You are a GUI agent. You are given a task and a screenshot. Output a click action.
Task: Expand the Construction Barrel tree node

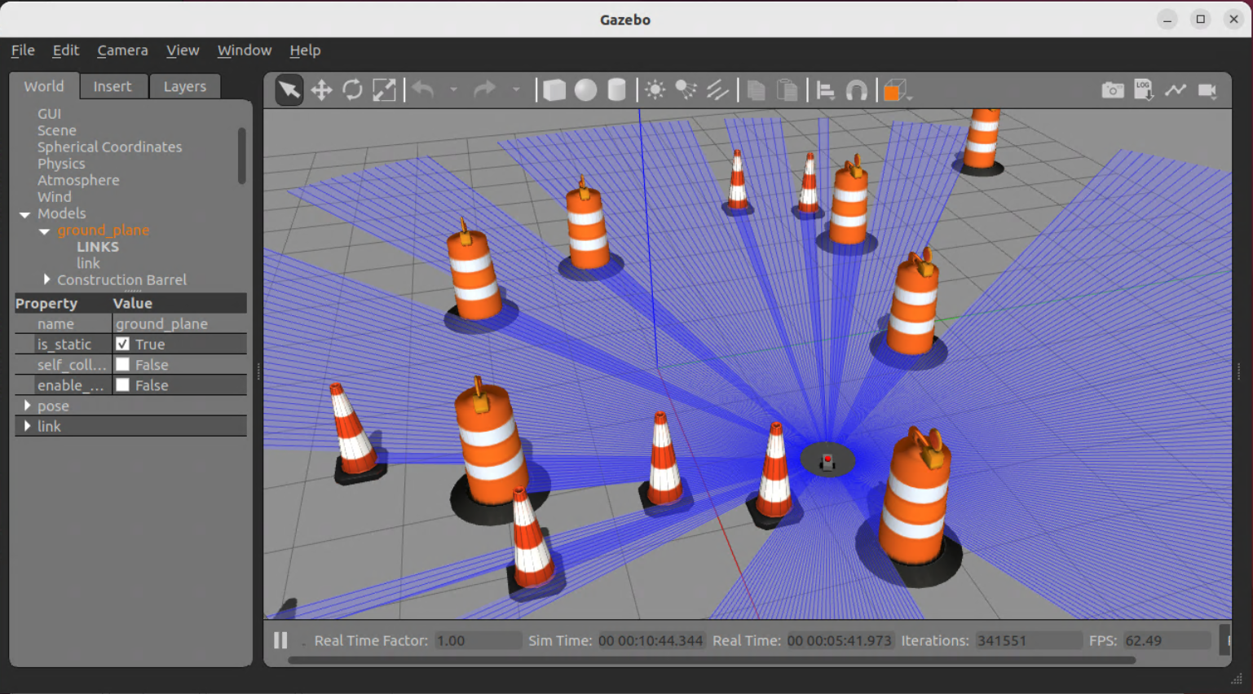tap(46, 279)
